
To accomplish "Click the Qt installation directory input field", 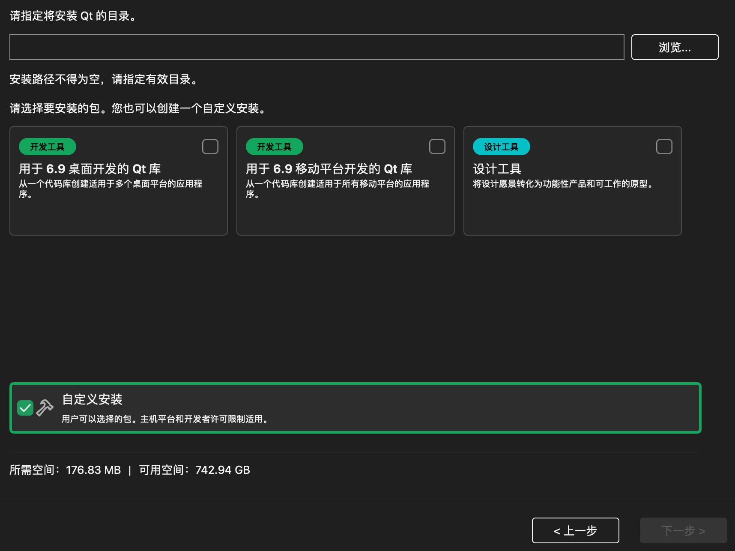I will point(317,47).
